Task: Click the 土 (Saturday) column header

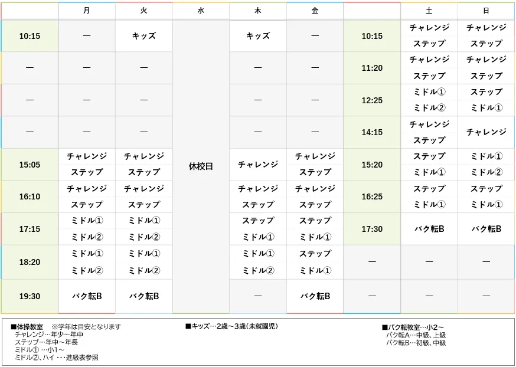Action: click(x=429, y=11)
